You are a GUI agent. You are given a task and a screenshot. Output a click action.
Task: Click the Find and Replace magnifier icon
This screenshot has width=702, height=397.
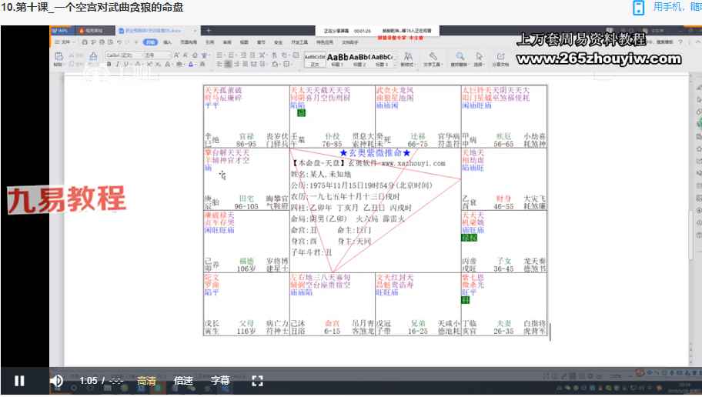click(460, 58)
